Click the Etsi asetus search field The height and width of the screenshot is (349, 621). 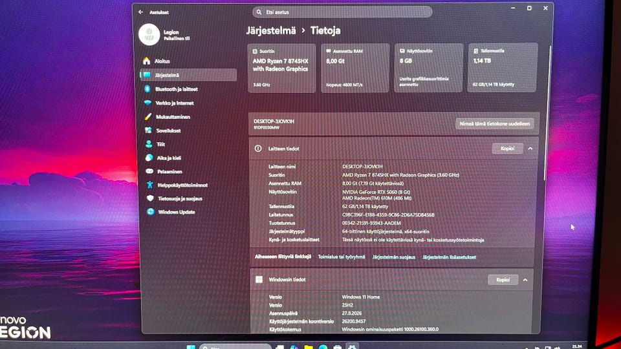(x=342, y=12)
